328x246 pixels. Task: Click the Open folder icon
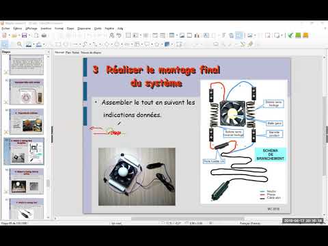click(x=14, y=36)
